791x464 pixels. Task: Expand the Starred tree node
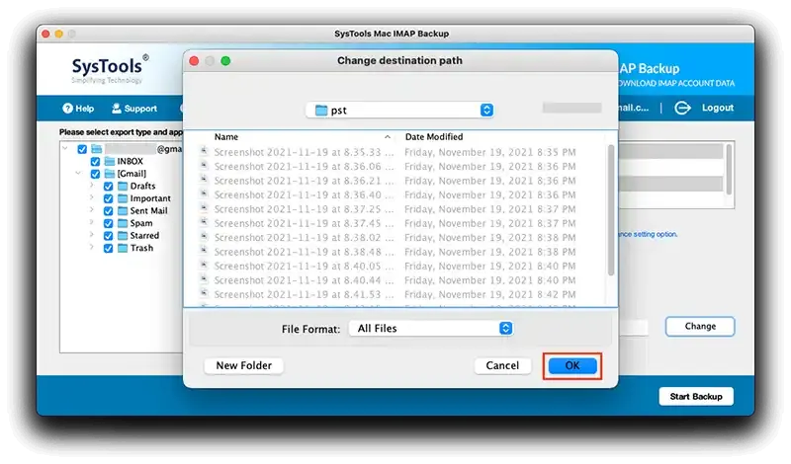(91, 235)
